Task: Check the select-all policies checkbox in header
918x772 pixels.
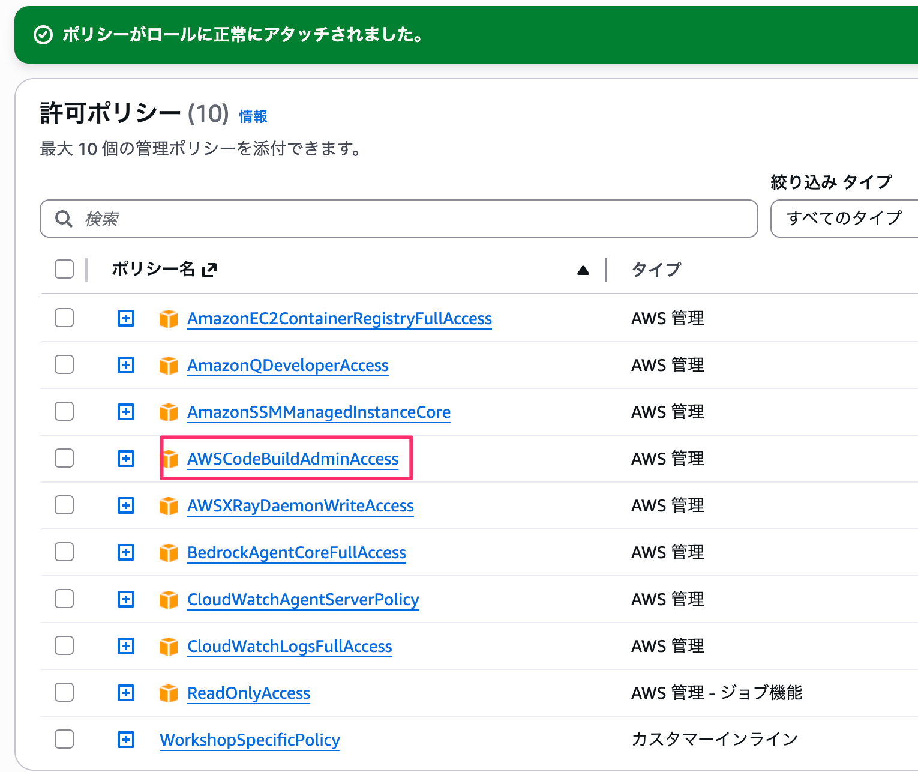Action: (64, 269)
